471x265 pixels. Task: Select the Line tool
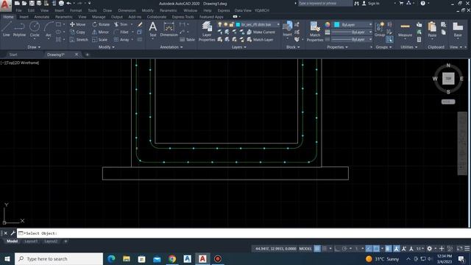click(7, 29)
